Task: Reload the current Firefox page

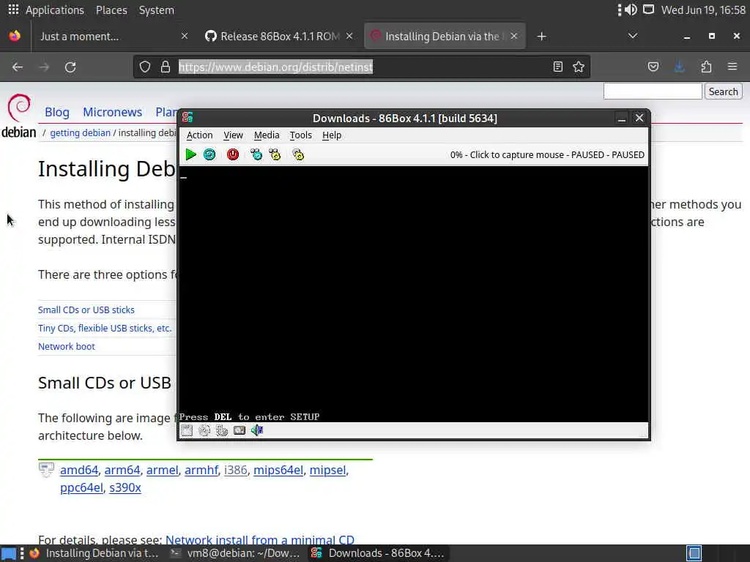Action: (70, 67)
